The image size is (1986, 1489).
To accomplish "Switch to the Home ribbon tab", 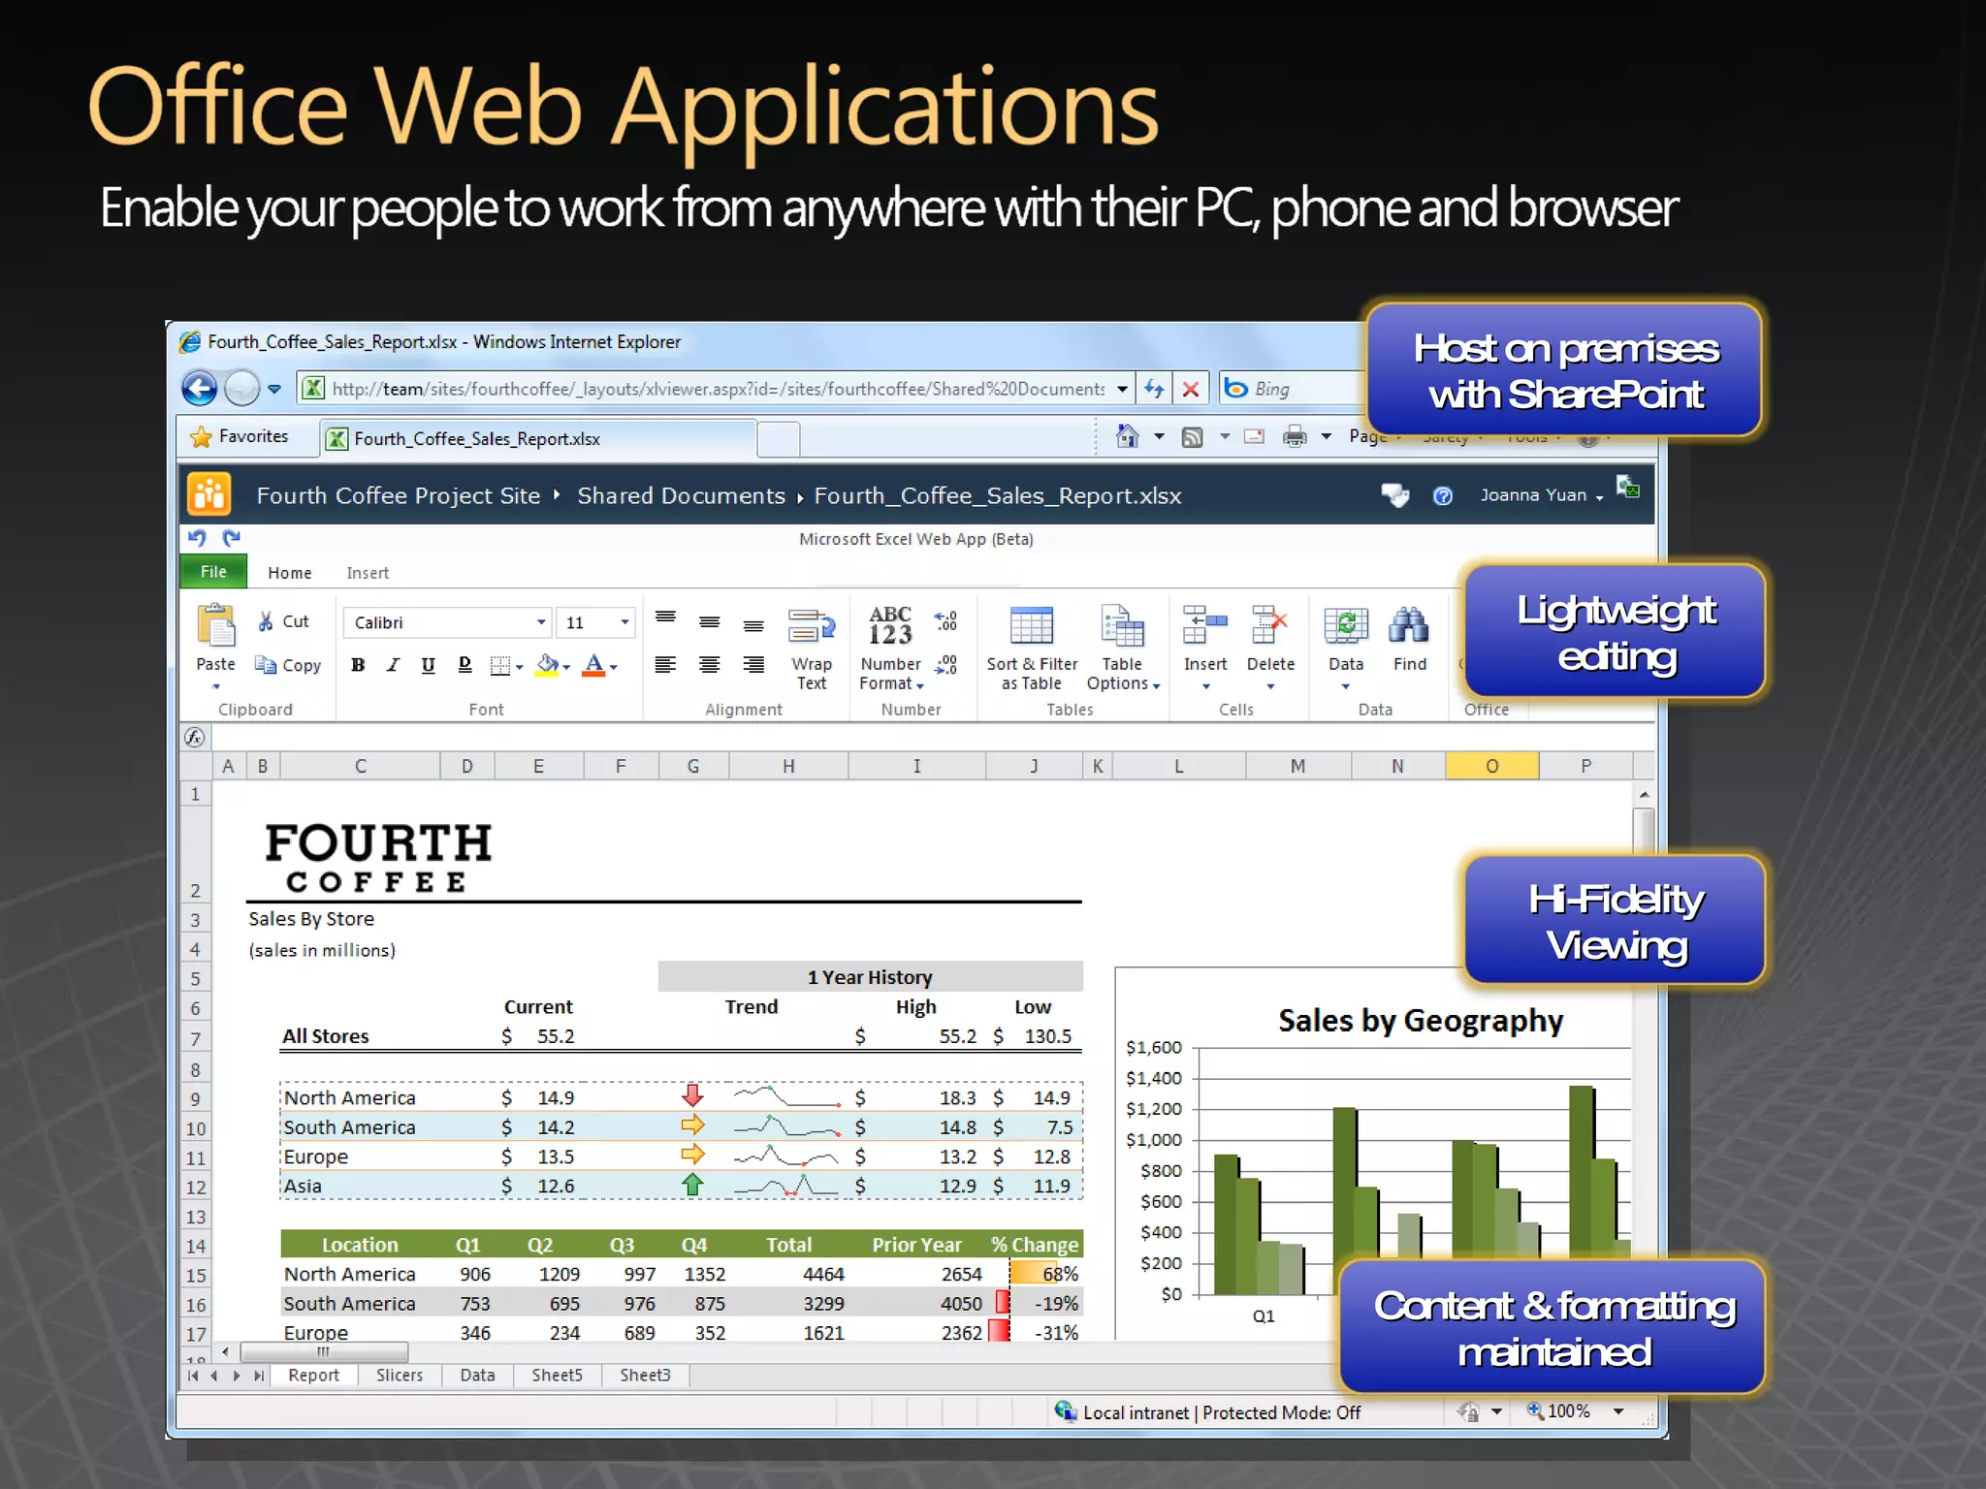I will tap(290, 573).
